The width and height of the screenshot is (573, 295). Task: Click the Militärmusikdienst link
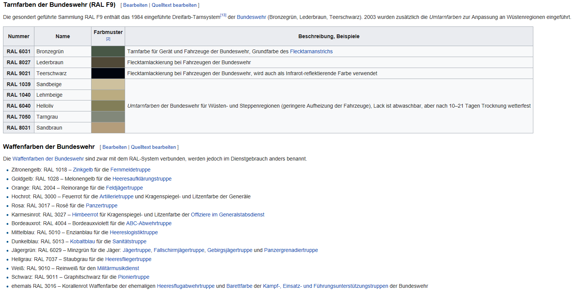click(x=118, y=268)
